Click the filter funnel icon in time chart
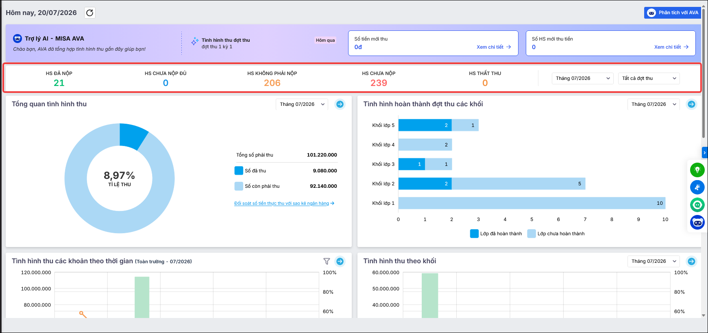The image size is (708, 333). point(327,261)
